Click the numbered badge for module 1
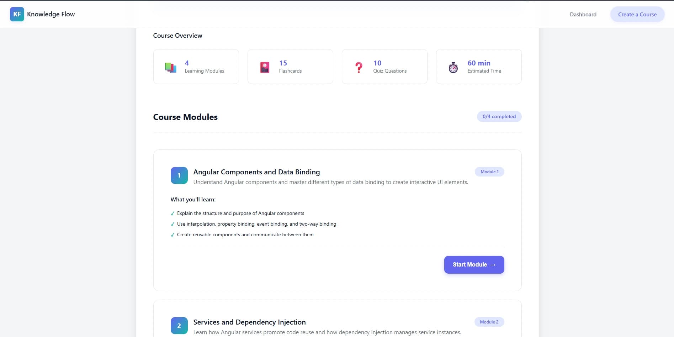Screen dimensions: 674x337 pyautogui.click(x=179, y=175)
